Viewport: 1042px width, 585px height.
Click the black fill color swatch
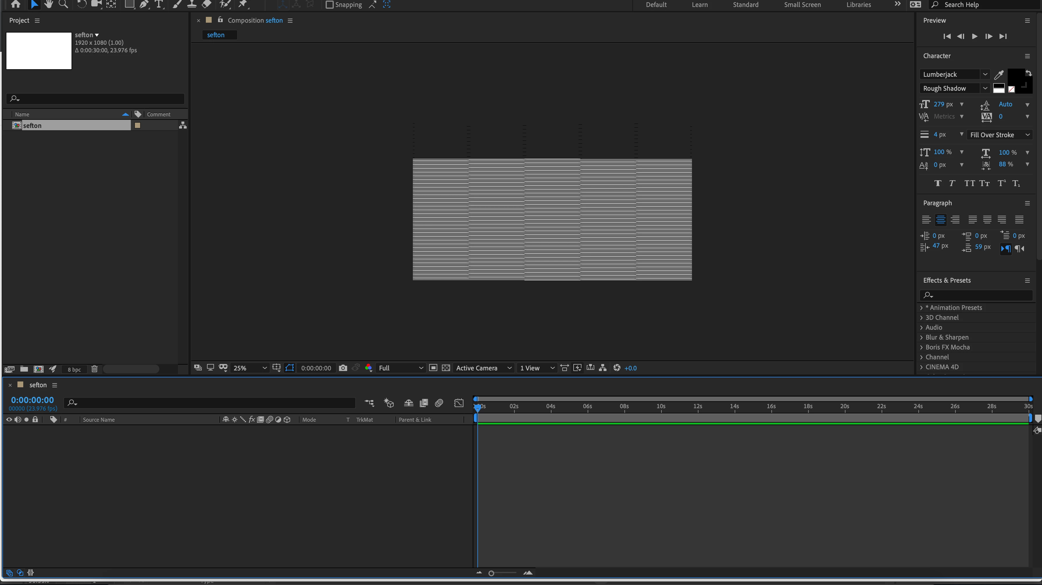point(1015,76)
